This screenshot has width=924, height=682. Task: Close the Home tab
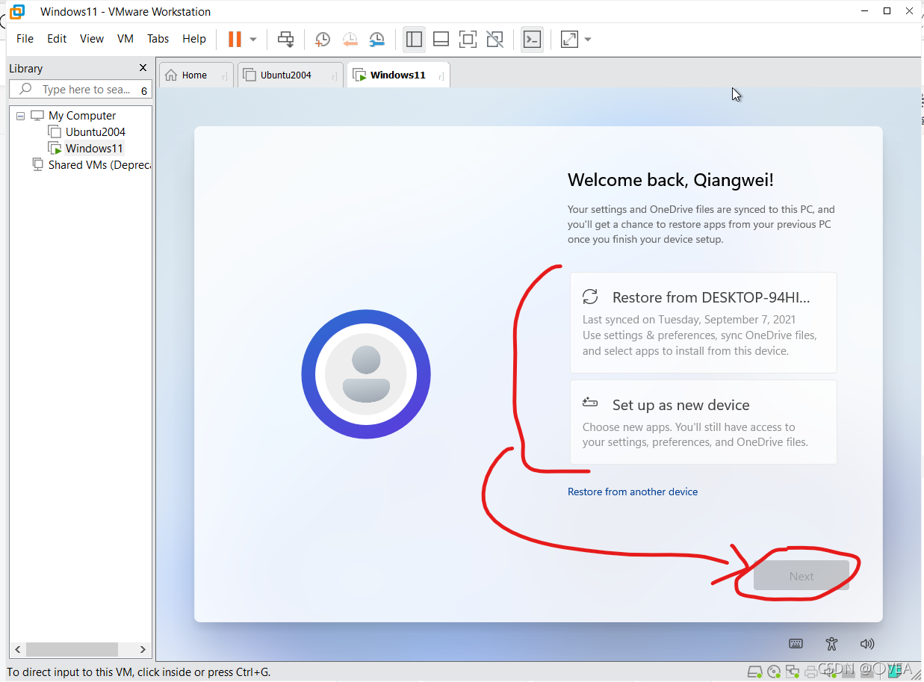225,75
